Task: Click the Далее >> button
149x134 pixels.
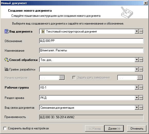Action: coord(114,129)
